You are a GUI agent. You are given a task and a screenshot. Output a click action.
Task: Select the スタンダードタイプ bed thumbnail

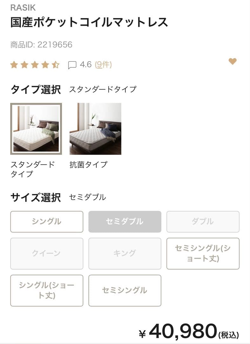pyautogui.click(x=36, y=129)
